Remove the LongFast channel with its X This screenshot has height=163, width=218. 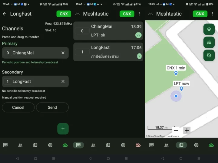coord(63,81)
